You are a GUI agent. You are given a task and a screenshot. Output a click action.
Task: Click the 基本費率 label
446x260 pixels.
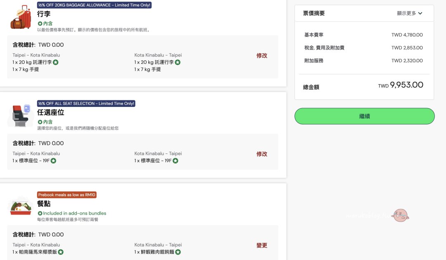(x=314, y=35)
